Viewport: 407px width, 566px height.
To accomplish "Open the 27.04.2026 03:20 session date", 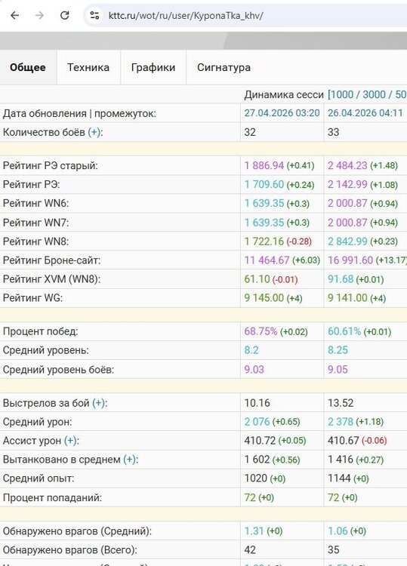I will click(x=282, y=113).
